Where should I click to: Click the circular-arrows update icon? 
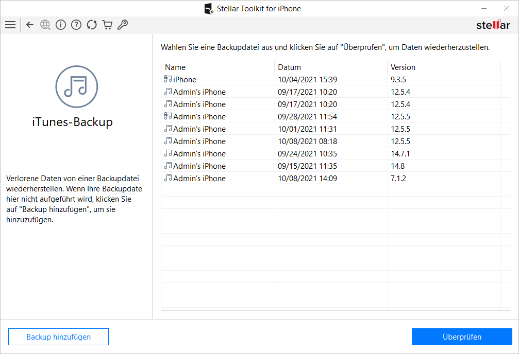pos(92,25)
